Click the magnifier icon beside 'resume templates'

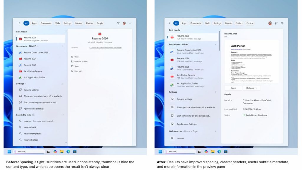[20, 133]
